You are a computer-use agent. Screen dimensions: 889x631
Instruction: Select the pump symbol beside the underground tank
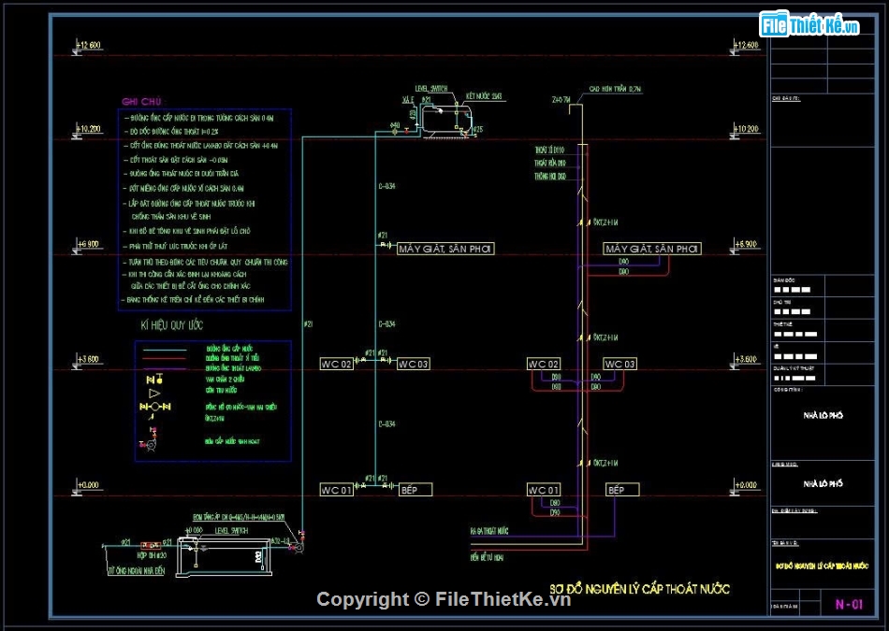click(299, 545)
